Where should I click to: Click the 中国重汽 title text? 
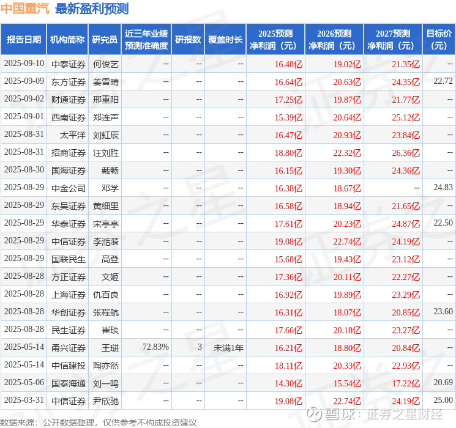[x=24, y=9]
